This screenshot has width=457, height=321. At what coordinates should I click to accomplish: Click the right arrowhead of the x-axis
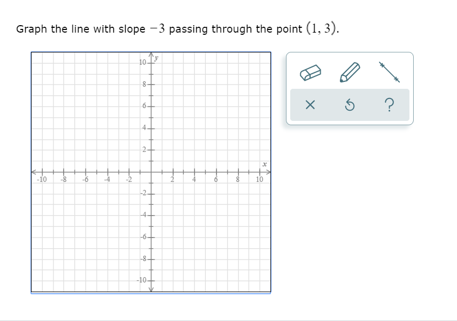pyautogui.click(x=270, y=172)
